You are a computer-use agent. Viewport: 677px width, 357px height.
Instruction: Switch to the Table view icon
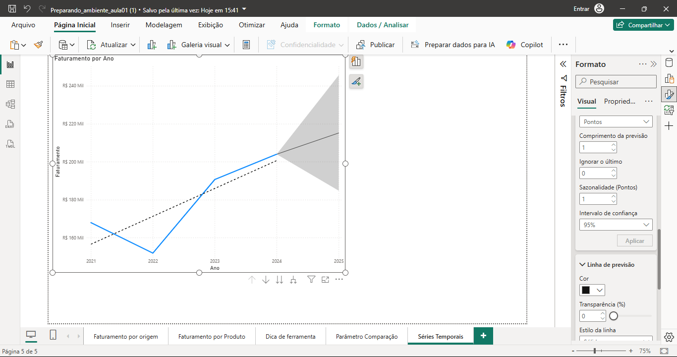[x=10, y=84]
